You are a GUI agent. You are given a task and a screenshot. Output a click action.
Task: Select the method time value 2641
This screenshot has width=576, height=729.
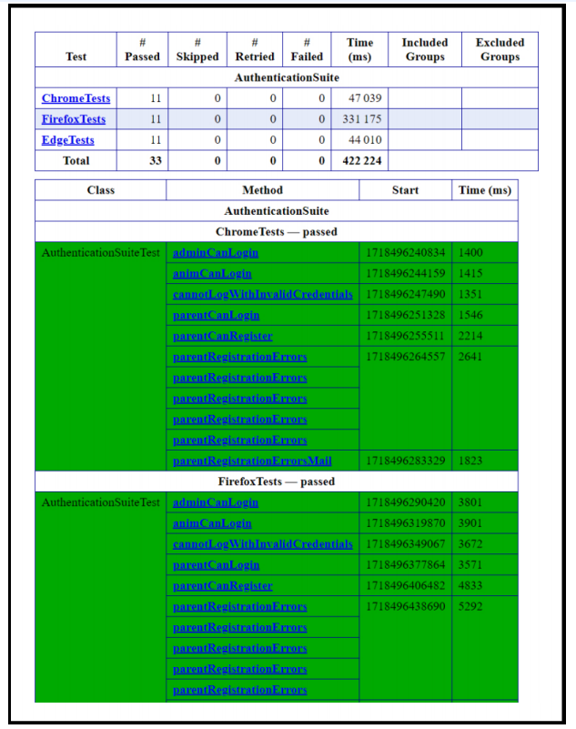[x=470, y=357]
